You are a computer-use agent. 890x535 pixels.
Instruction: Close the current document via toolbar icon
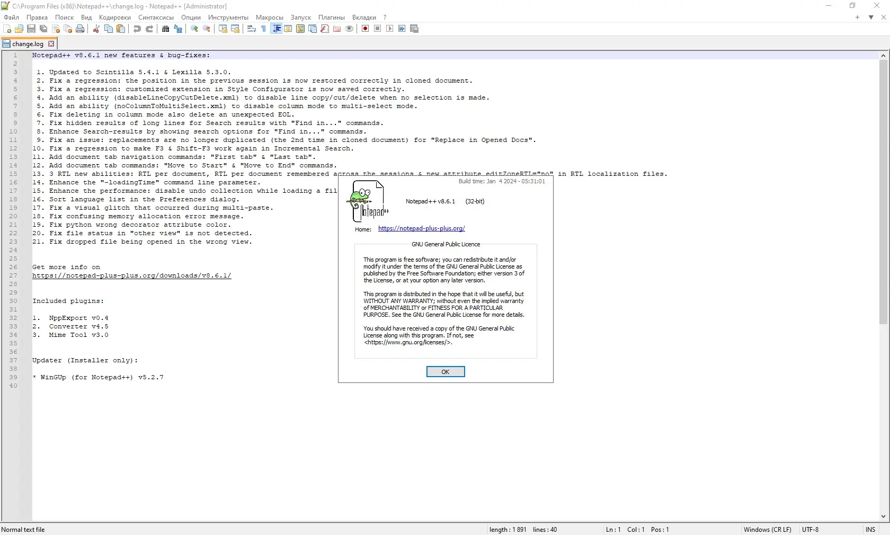[x=56, y=29]
